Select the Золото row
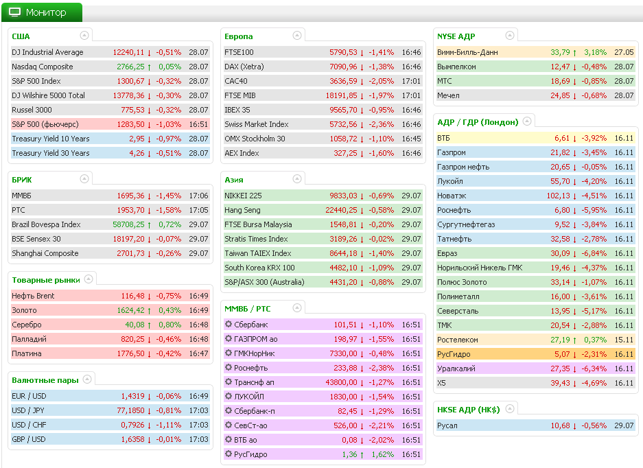The image size is (643, 468). (x=110, y=310)
